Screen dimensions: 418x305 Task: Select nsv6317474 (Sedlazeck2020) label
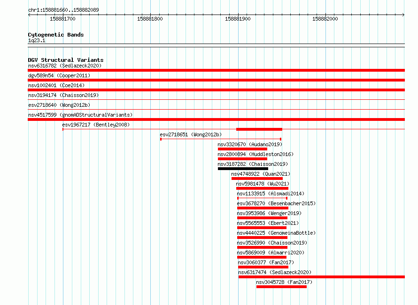point(275,272)
